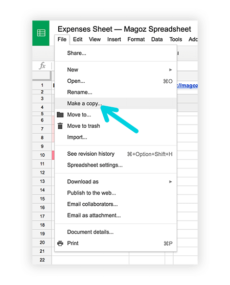Open See revision history
Viewport: 230px width, 285px height.
(116, 154)
